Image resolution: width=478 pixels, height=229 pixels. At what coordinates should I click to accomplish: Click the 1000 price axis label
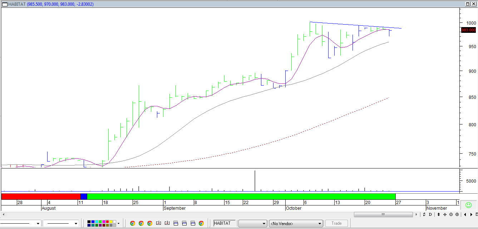pos(471,23)
